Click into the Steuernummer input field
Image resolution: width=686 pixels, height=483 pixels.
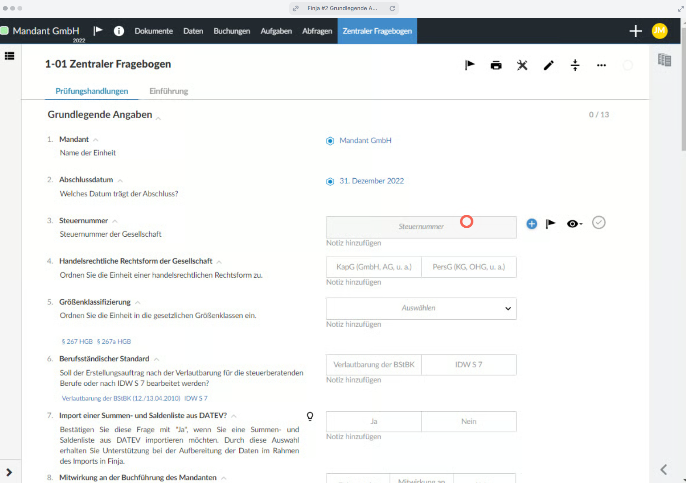point(421,227)
